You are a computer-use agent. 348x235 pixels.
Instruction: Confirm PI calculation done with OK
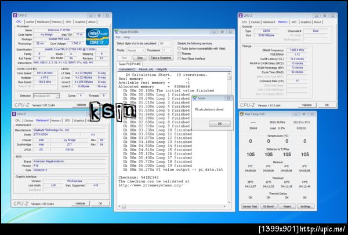click(x=220, y=124)
